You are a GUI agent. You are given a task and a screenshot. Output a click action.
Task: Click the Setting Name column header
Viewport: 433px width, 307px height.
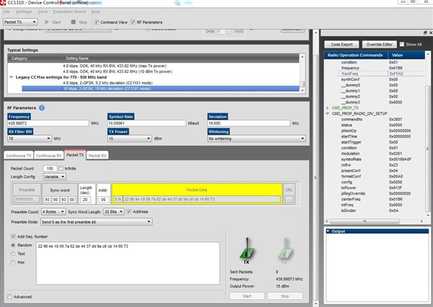(181, 58)
